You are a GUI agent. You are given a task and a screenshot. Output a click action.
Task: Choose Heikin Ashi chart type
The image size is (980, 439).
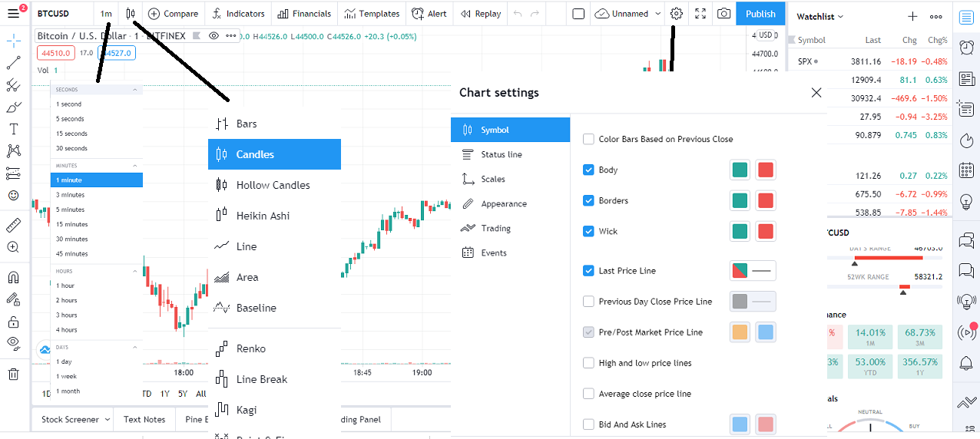(x=263, y=216)
